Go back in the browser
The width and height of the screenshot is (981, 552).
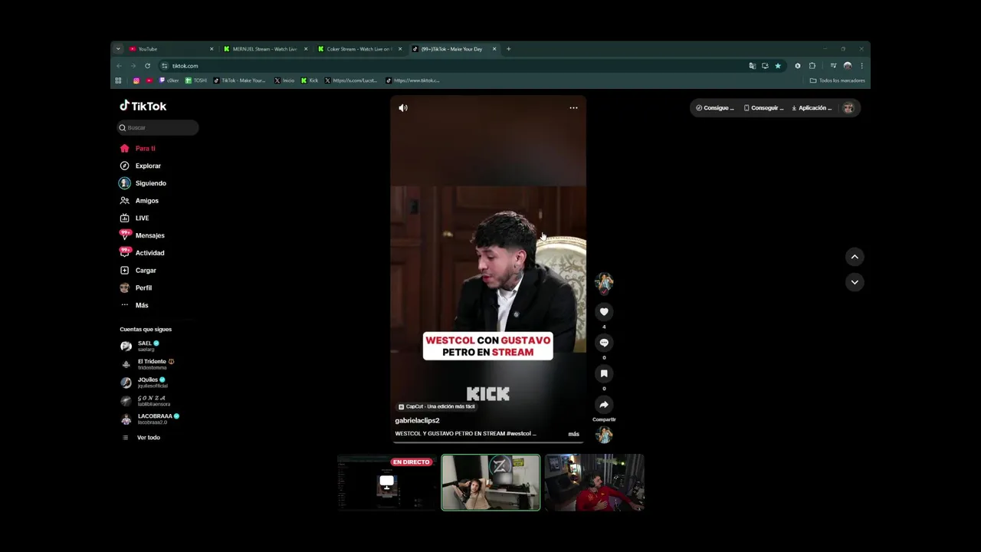pos(119,66)
